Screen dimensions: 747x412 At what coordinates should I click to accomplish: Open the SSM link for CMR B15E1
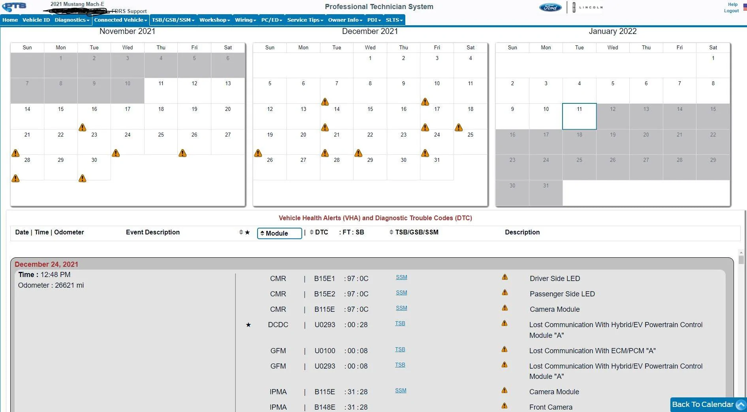point(401,277)
